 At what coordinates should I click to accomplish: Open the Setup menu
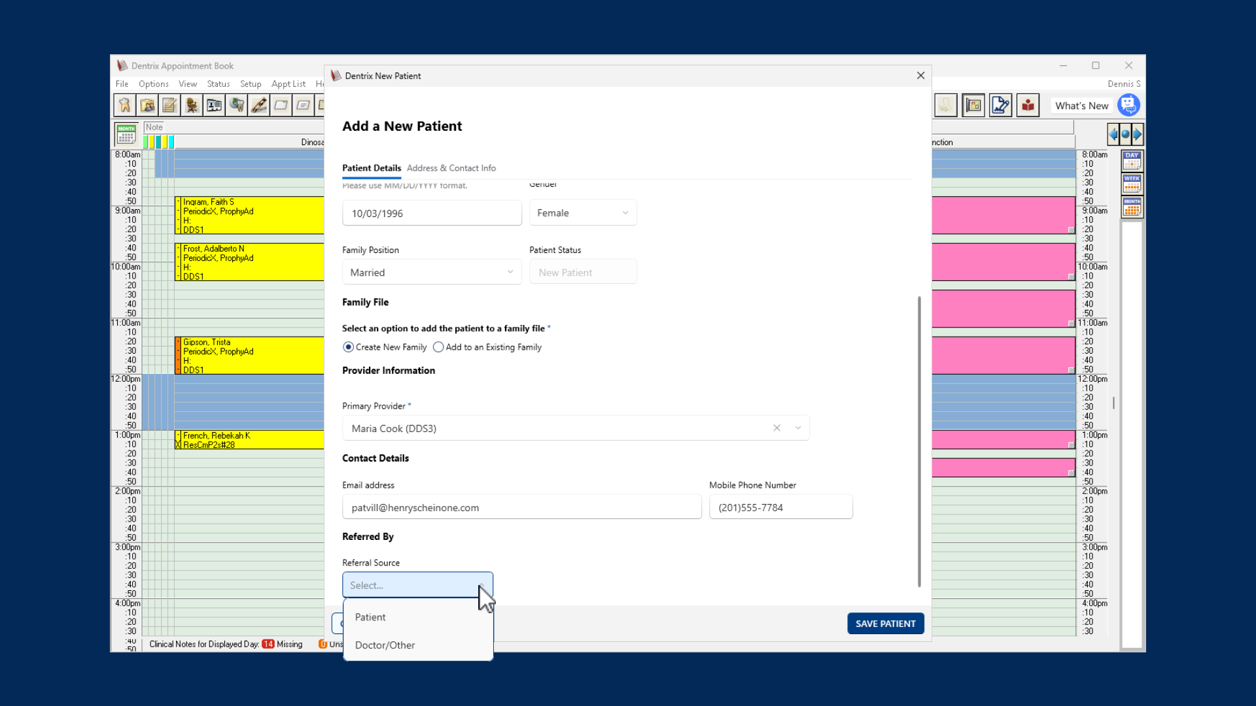(251, 84)
